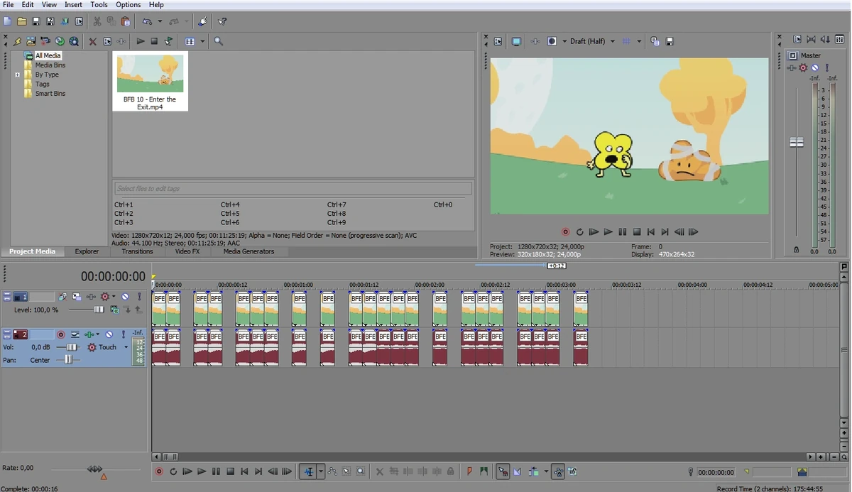
Task: Open the media search magnifier tool
Action: 219,42
